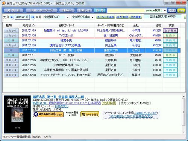Switch to the お知らせ tab

click(x=84, y=11)
